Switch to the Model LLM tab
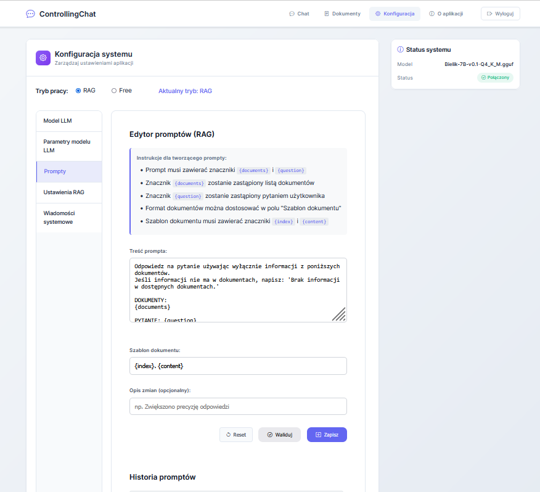The image size is (540, 492). coord(69,121)
